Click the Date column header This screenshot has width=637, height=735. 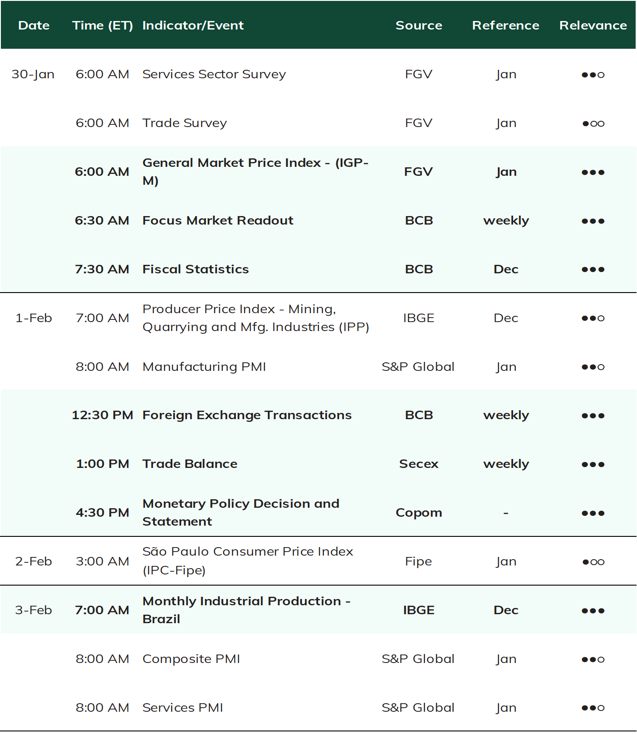click(x=34, y=25)
